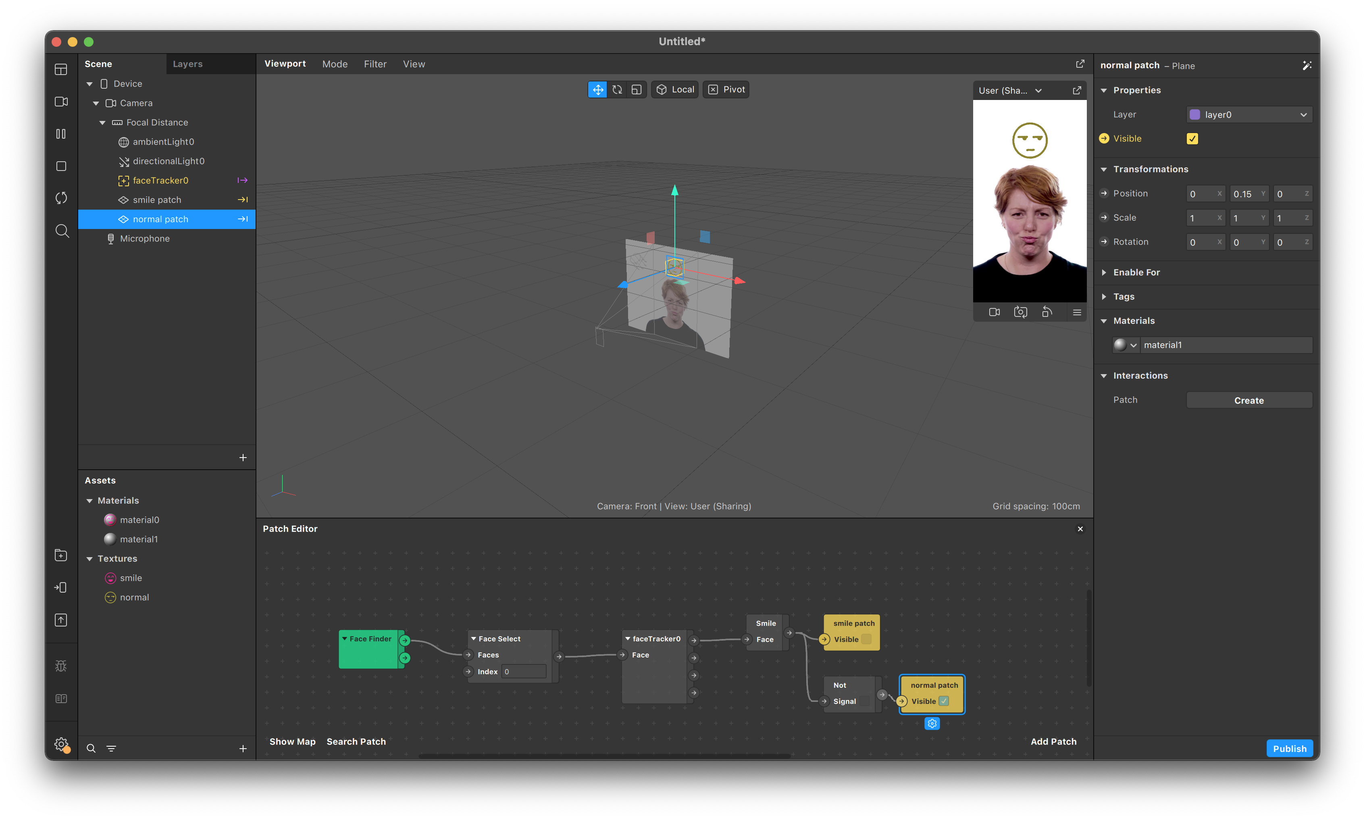Uncheck the Visible checkbox in Properties
This screenshot has width=1365, height=820.
[x=1192, y=139]
